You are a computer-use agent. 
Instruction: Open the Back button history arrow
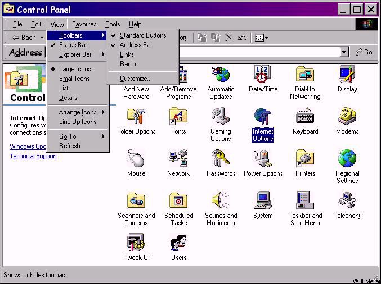pyautogui.click(x=42, y=38)
